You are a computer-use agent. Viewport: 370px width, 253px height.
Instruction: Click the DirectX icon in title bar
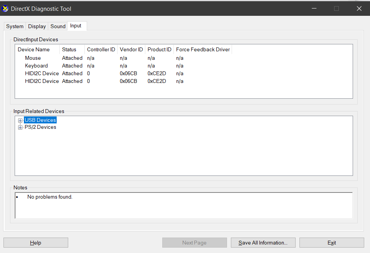pyautogui.click(x=5, y=8)
